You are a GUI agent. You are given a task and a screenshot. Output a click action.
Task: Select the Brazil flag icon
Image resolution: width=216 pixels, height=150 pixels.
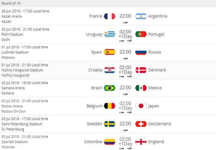tap(109, 88)
